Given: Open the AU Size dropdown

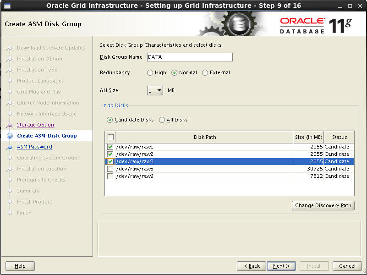Looking at the screenshot, I should (x=155, y=90).
